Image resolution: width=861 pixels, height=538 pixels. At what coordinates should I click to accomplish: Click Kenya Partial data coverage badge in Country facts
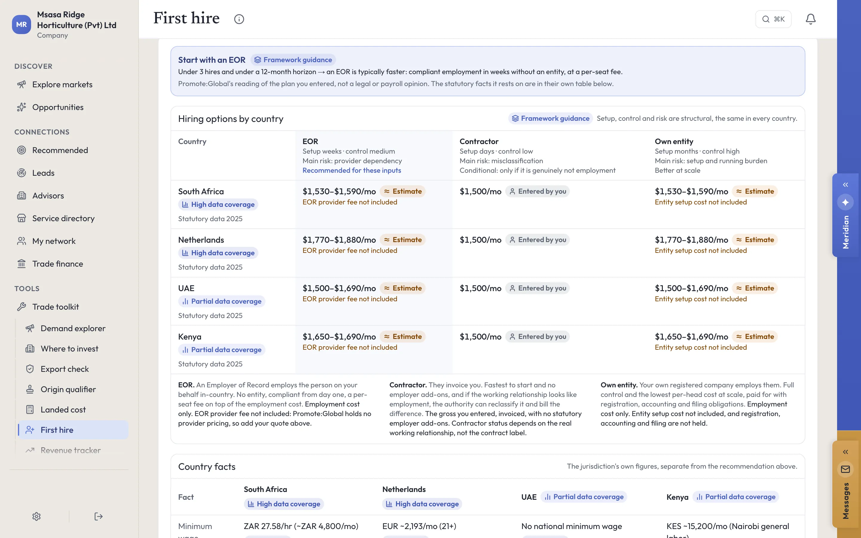point(735,497)
